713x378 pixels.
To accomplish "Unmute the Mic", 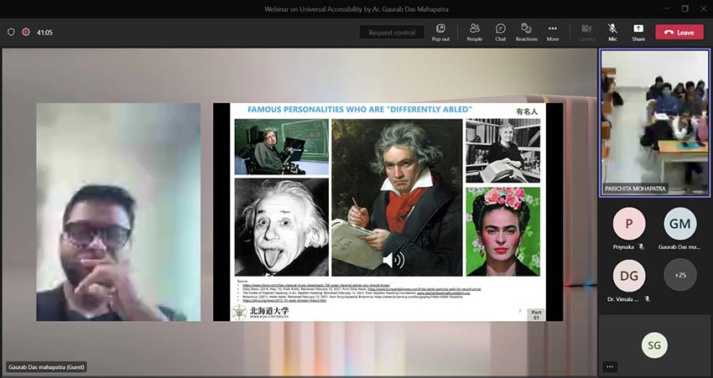I will 612,32.
